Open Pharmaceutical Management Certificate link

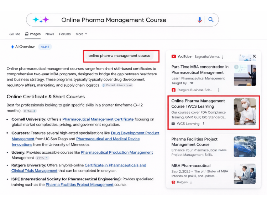coord(98,119)
